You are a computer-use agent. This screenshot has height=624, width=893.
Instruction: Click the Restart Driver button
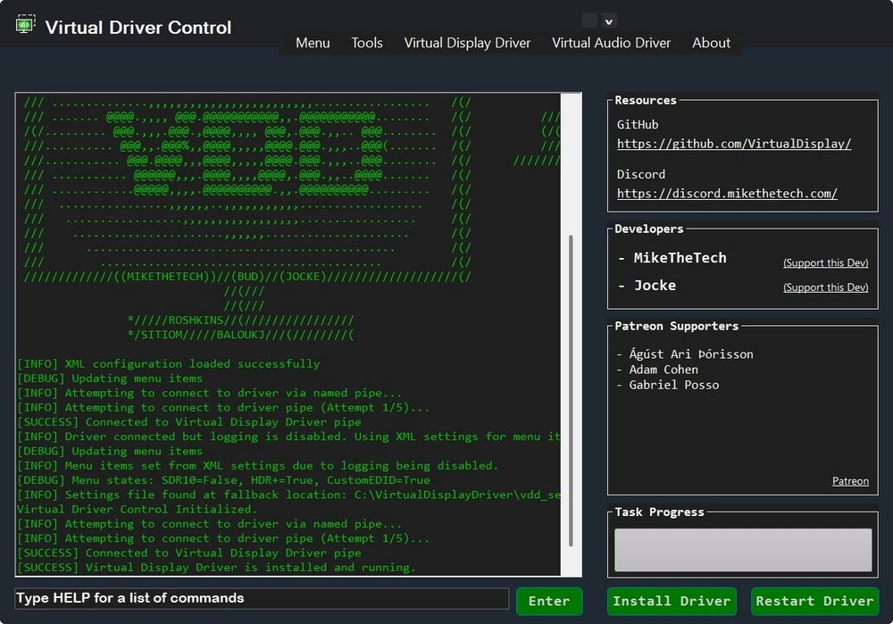pos(814,601)
